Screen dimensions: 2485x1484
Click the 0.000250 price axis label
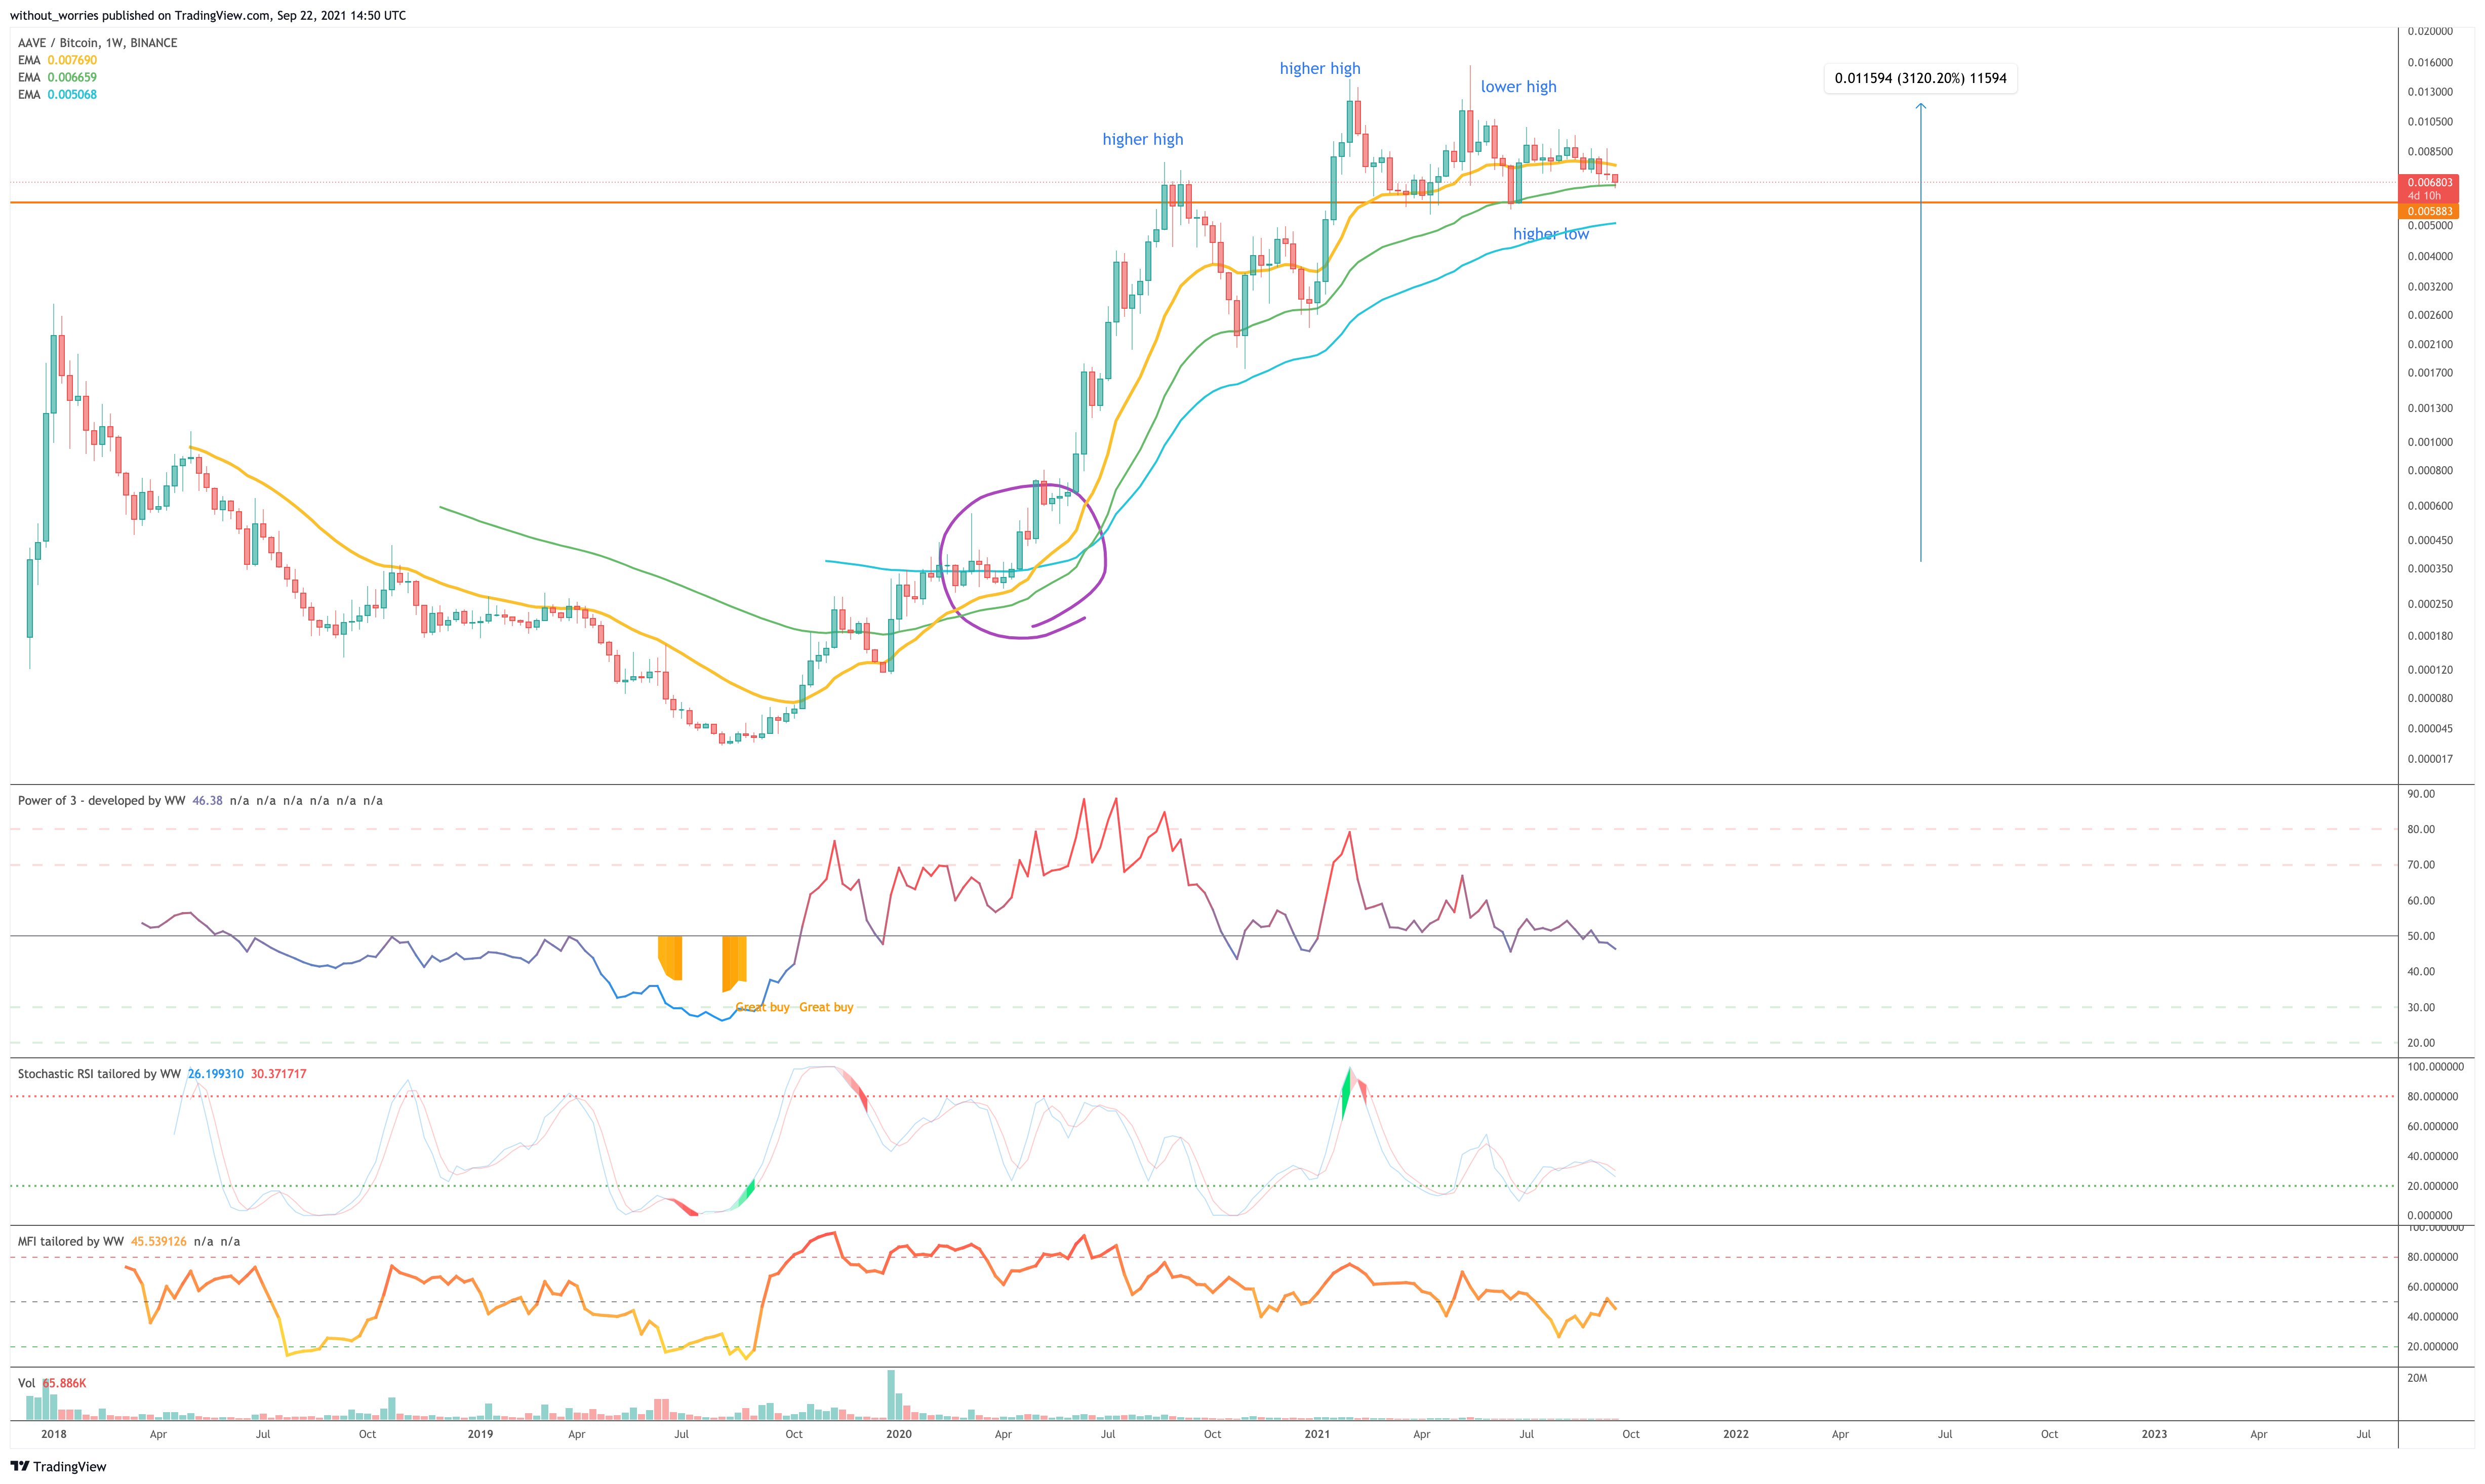[2430, 604]
